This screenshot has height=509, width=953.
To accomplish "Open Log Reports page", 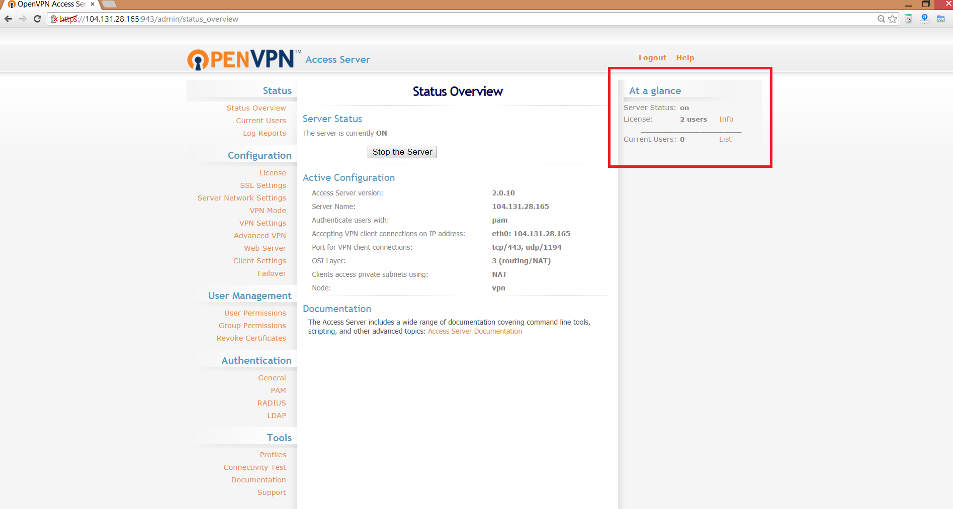I will pos(265,133).
